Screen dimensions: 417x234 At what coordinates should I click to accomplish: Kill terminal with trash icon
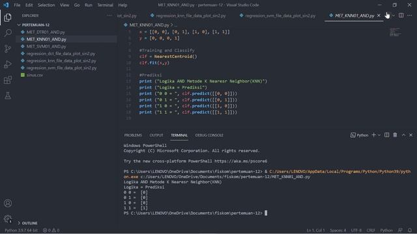point(395,135)
